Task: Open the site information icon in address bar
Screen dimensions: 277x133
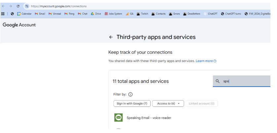Action: pos(27,6)
